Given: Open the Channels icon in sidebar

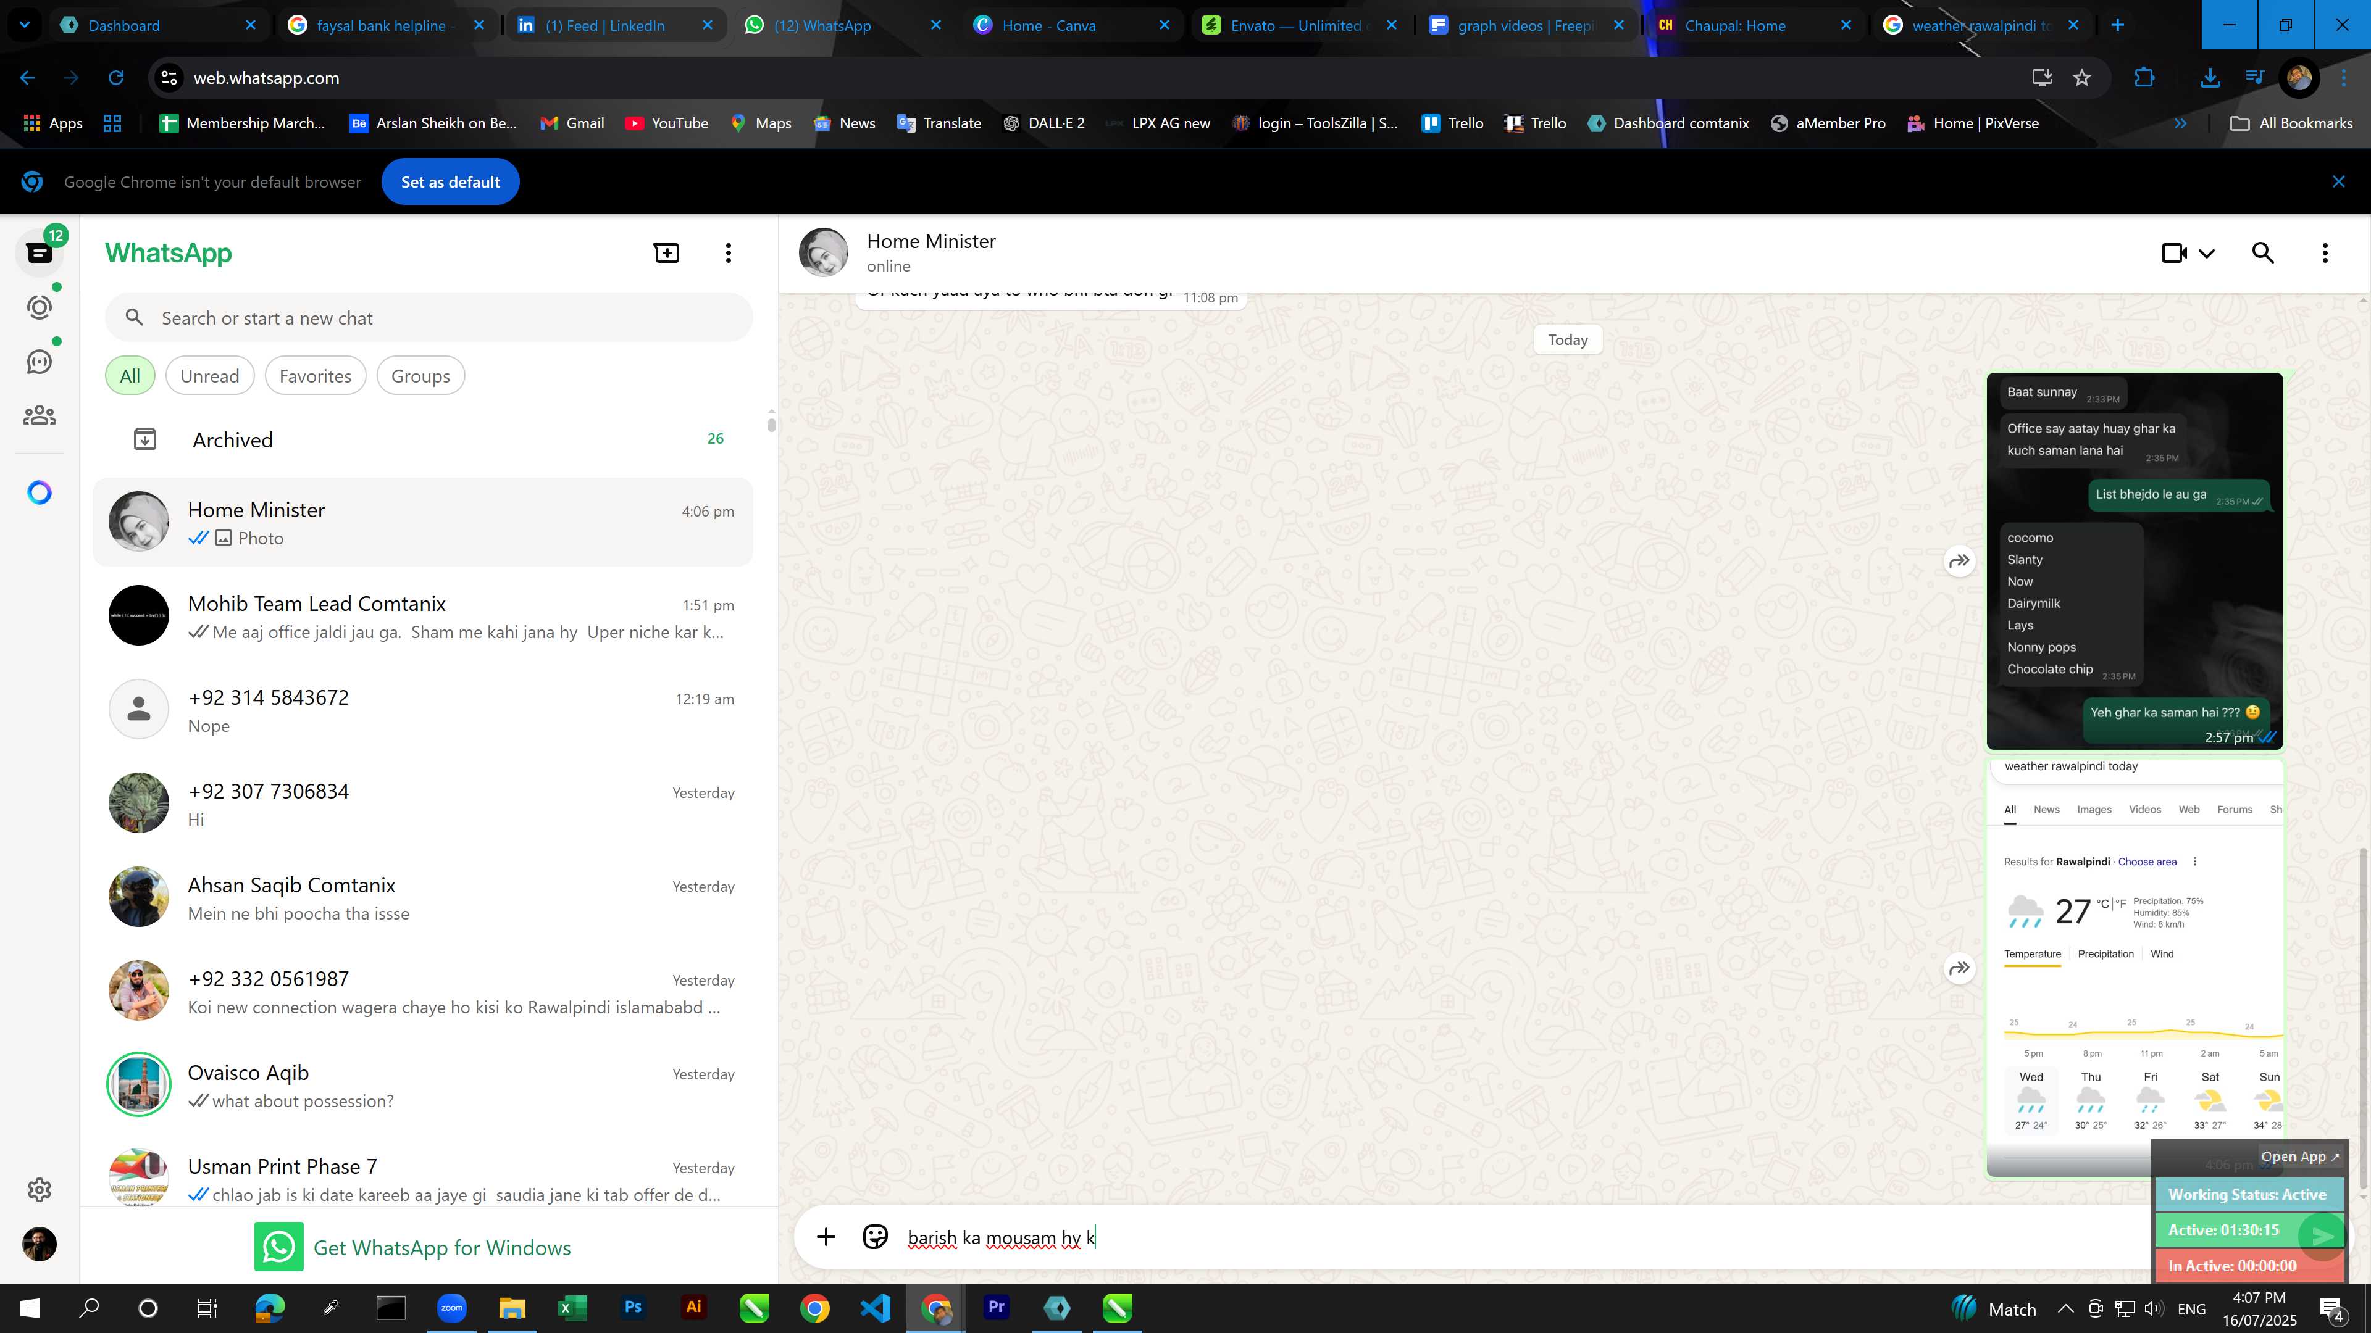Looking at the screenshot, I should coord(40,362).
